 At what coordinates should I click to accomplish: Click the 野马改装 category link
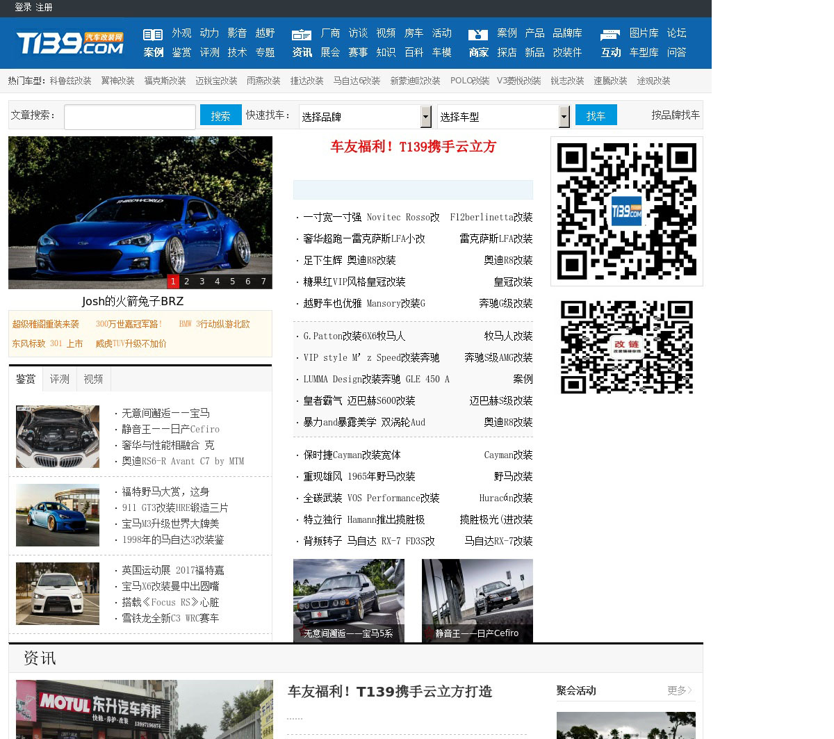tap(513, 476)
